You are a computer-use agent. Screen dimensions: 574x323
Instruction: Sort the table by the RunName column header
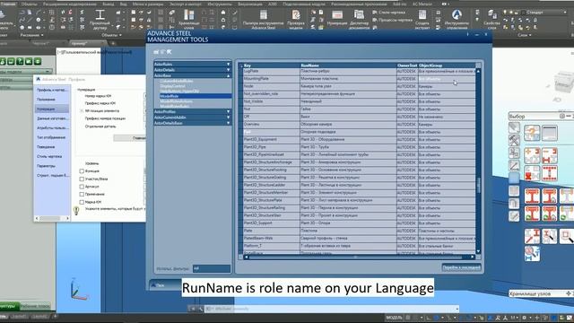348,65
